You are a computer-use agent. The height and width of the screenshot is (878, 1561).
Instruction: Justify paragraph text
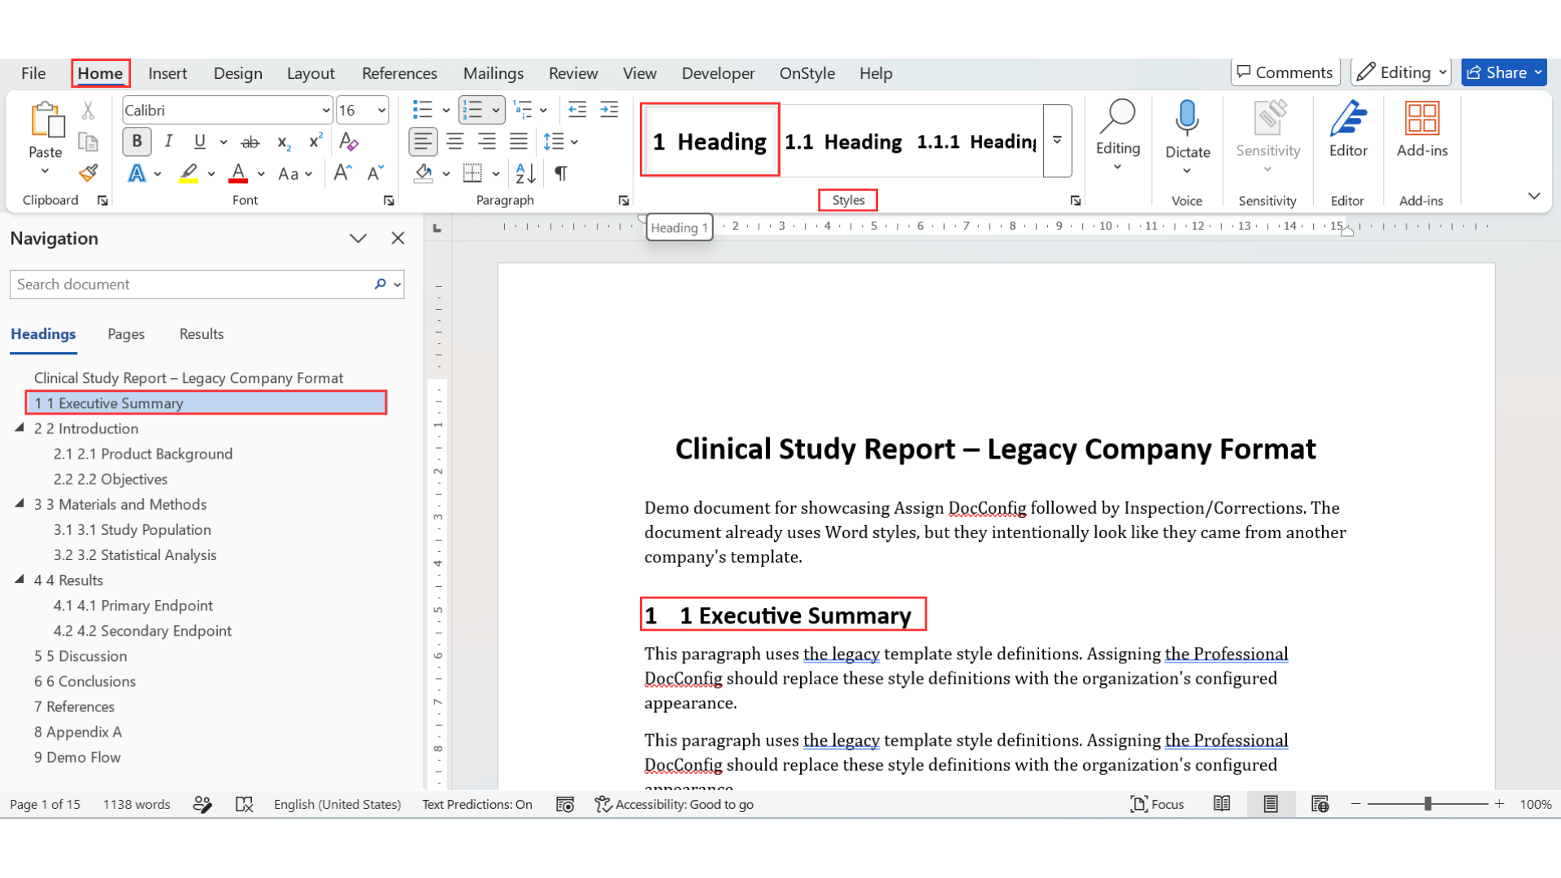click(x=519, y=142)
